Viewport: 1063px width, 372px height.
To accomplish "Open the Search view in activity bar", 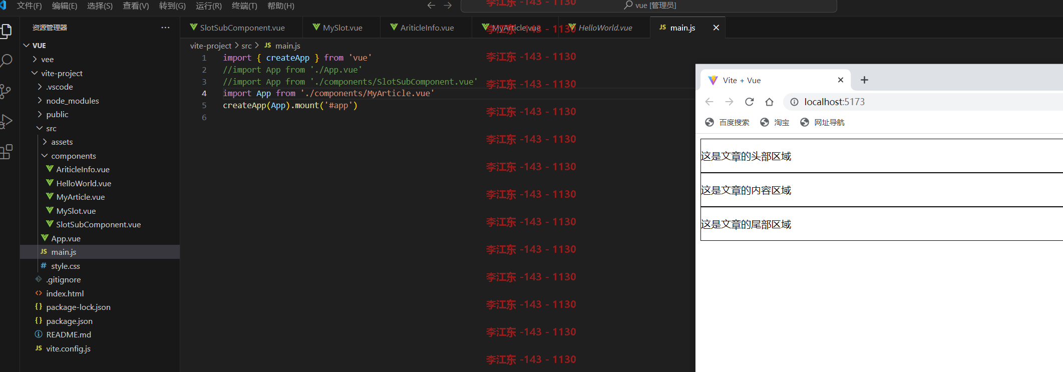I will [6, 61].
